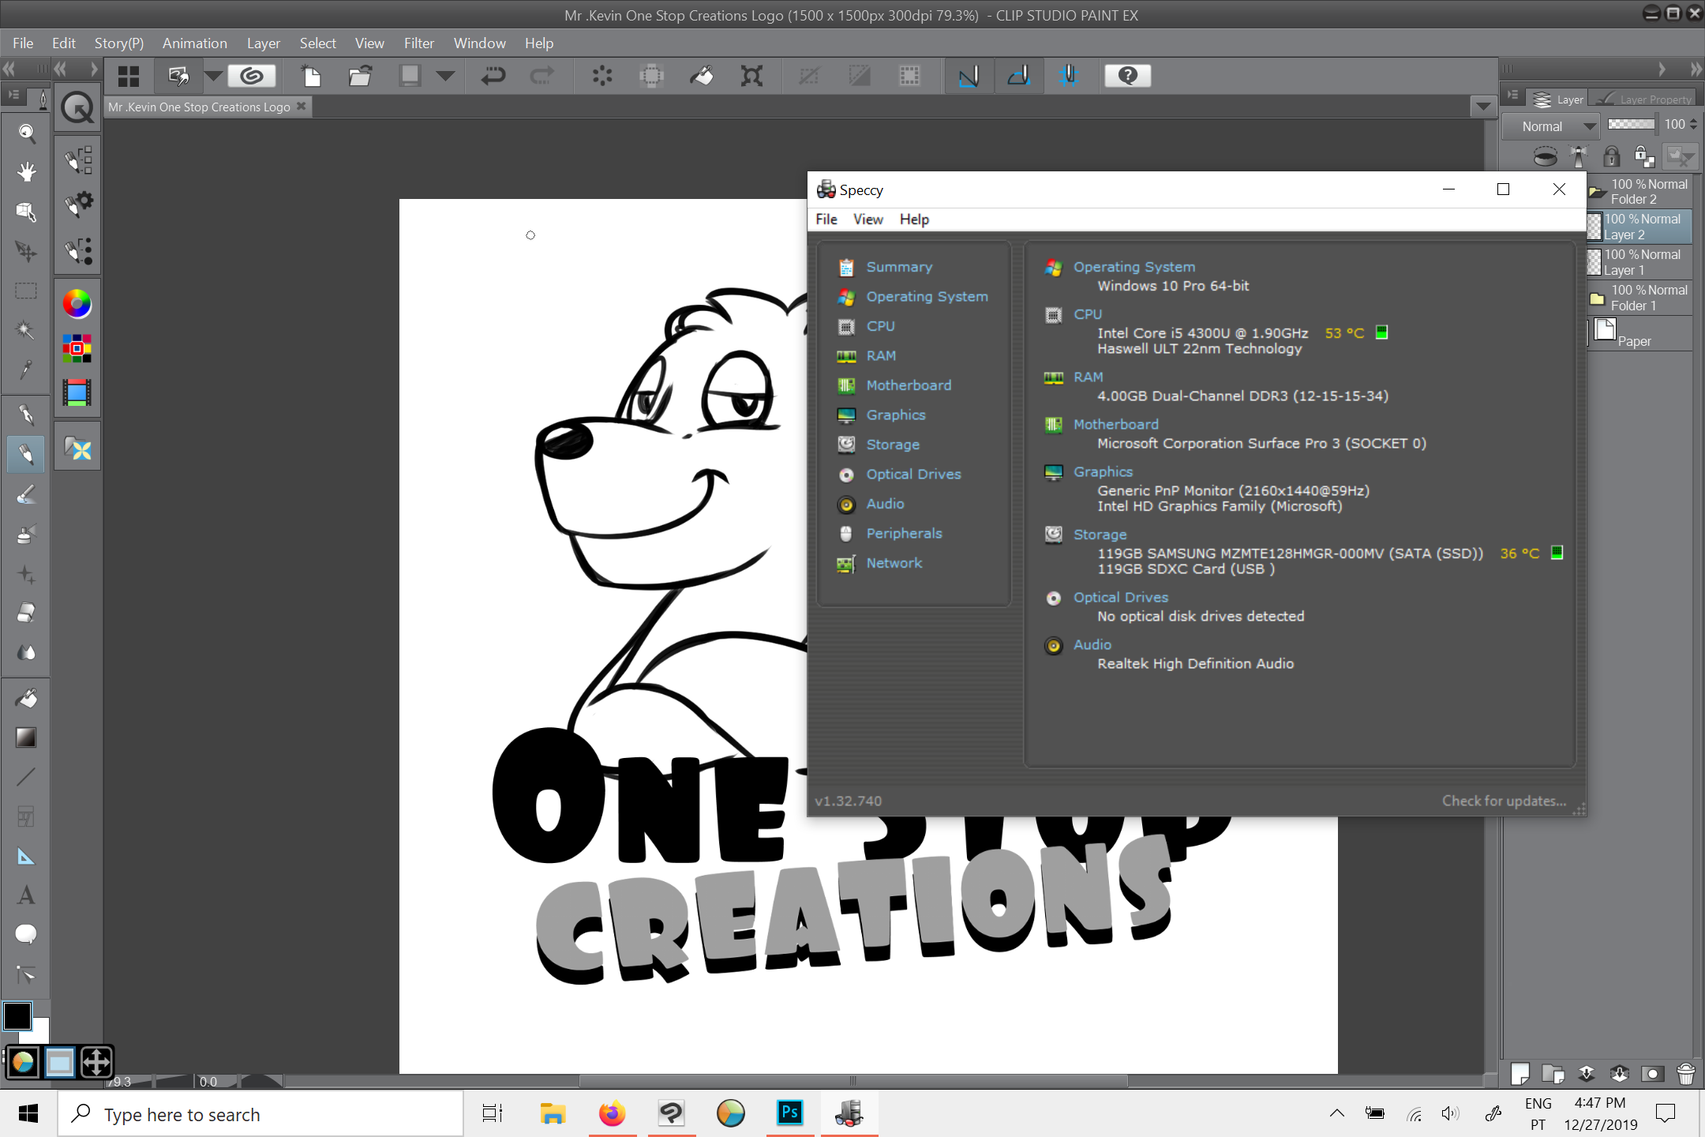The image size is (1705, 1137).
Task: Select the Eraser tool
Action: 26,613
